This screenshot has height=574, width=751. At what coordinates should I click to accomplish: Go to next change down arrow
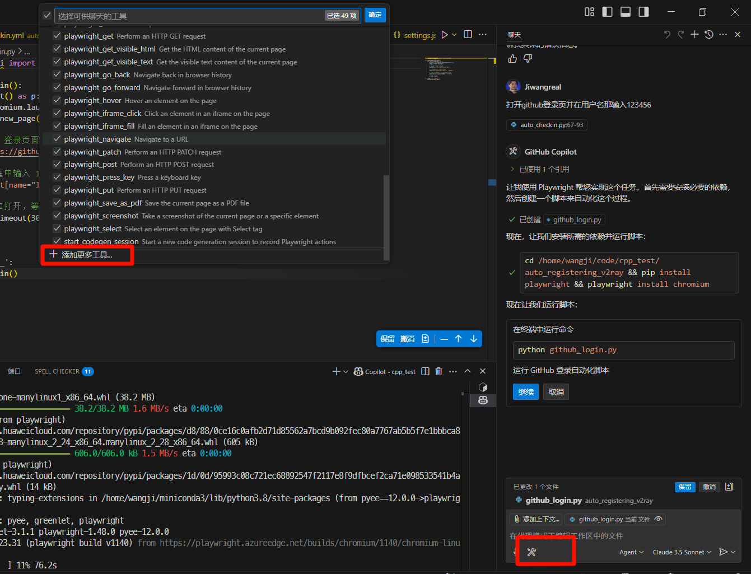click(474, 339)
